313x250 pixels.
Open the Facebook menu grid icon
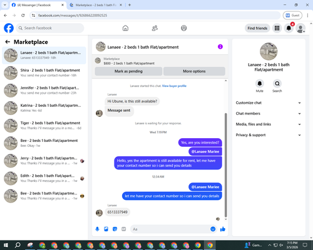(277, 28)
